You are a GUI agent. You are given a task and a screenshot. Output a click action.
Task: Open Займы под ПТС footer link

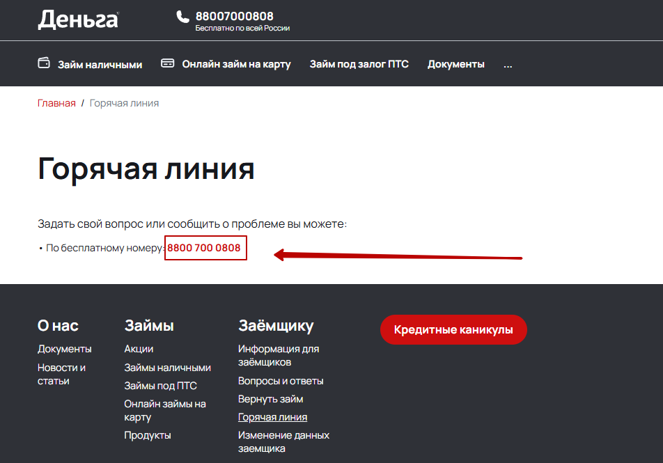coord(161,386)
